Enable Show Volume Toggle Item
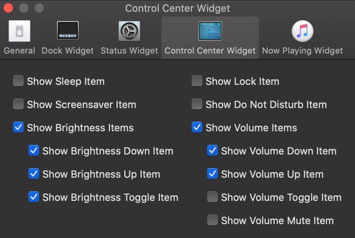355x238 pixels. [212, 197]
